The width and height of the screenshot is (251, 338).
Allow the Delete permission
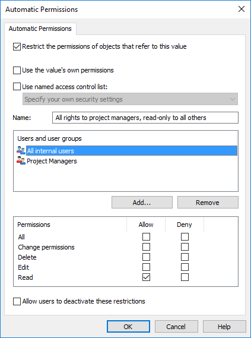[x=146, y=257]
